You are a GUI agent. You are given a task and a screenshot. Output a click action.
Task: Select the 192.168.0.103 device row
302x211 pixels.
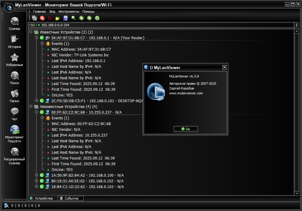point(88,187)
